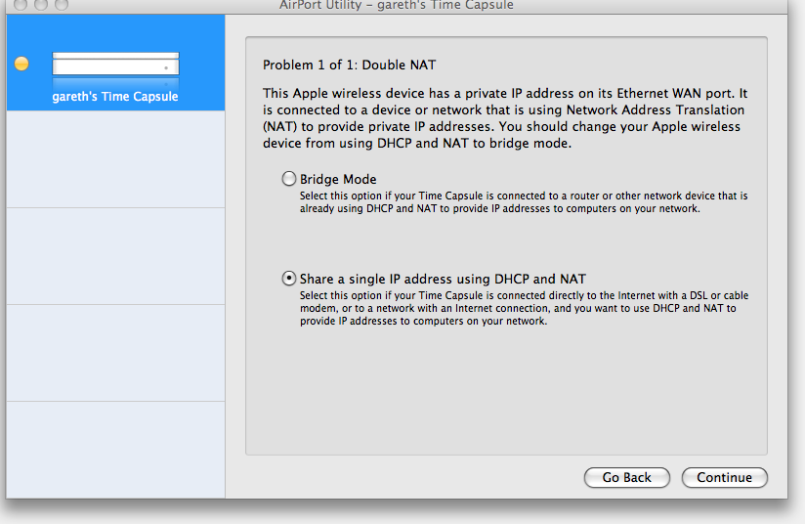Click the DHCP and NAT option description text

pos(525,308)
